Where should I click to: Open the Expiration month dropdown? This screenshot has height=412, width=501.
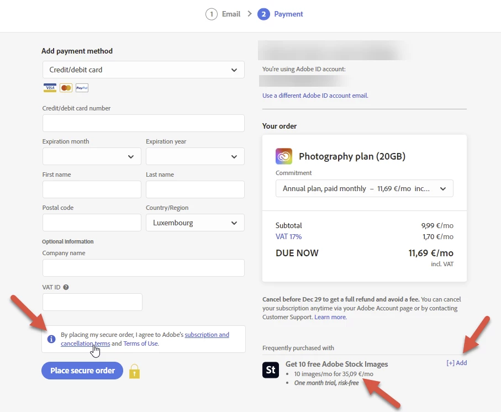(92, 156)
